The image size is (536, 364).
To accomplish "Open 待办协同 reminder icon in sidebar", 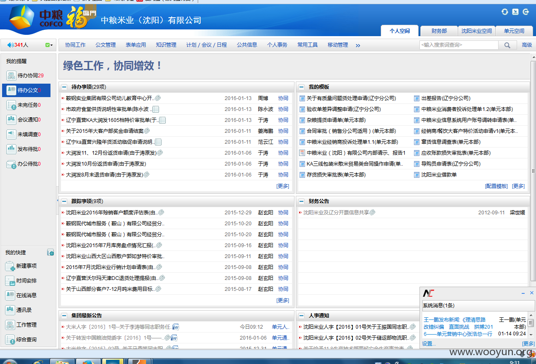I will point(11,76).
